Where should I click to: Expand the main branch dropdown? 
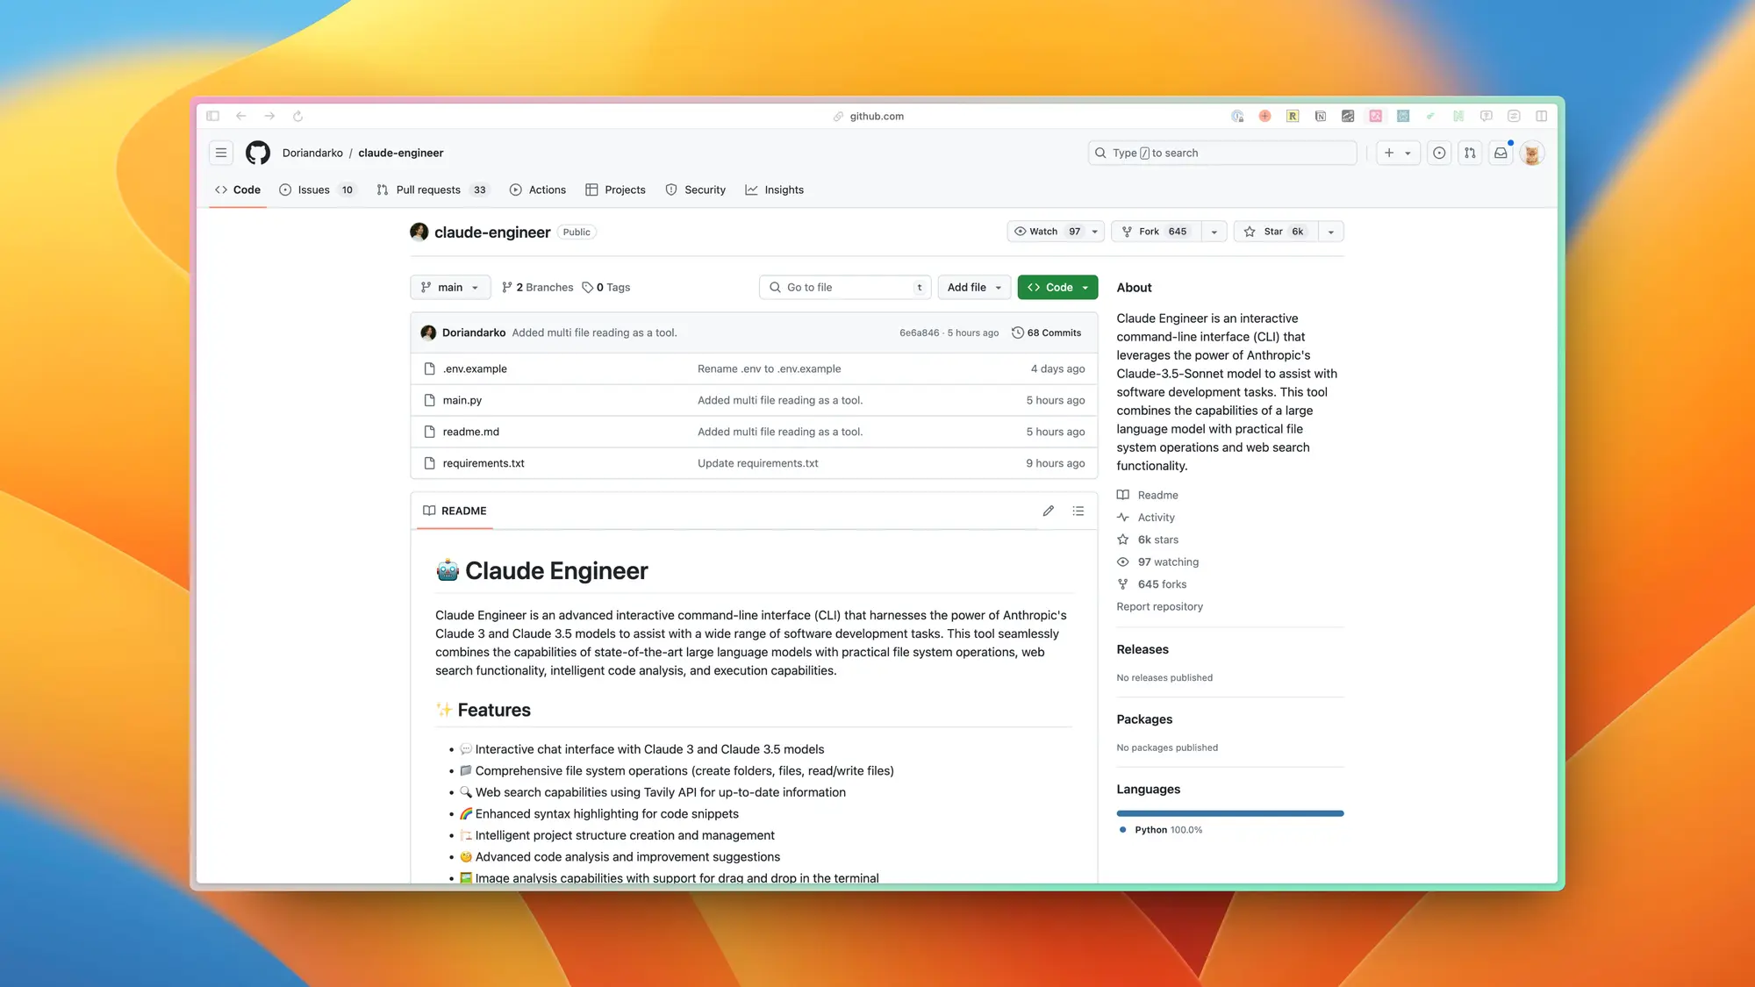coord(449,287)
